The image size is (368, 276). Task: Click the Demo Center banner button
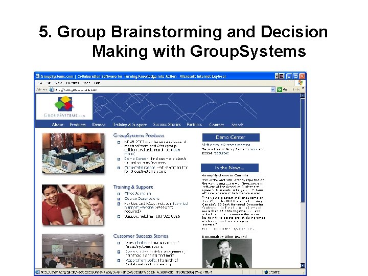pyautogui.click(x=231, y=137)
